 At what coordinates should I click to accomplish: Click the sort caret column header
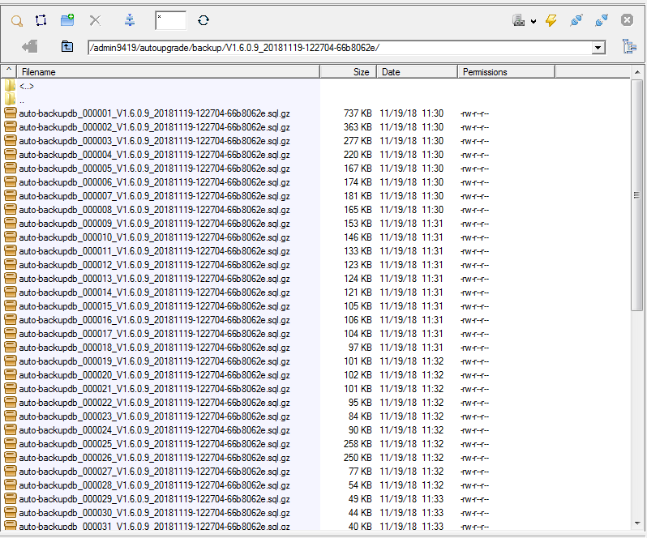tap(9, 71)
